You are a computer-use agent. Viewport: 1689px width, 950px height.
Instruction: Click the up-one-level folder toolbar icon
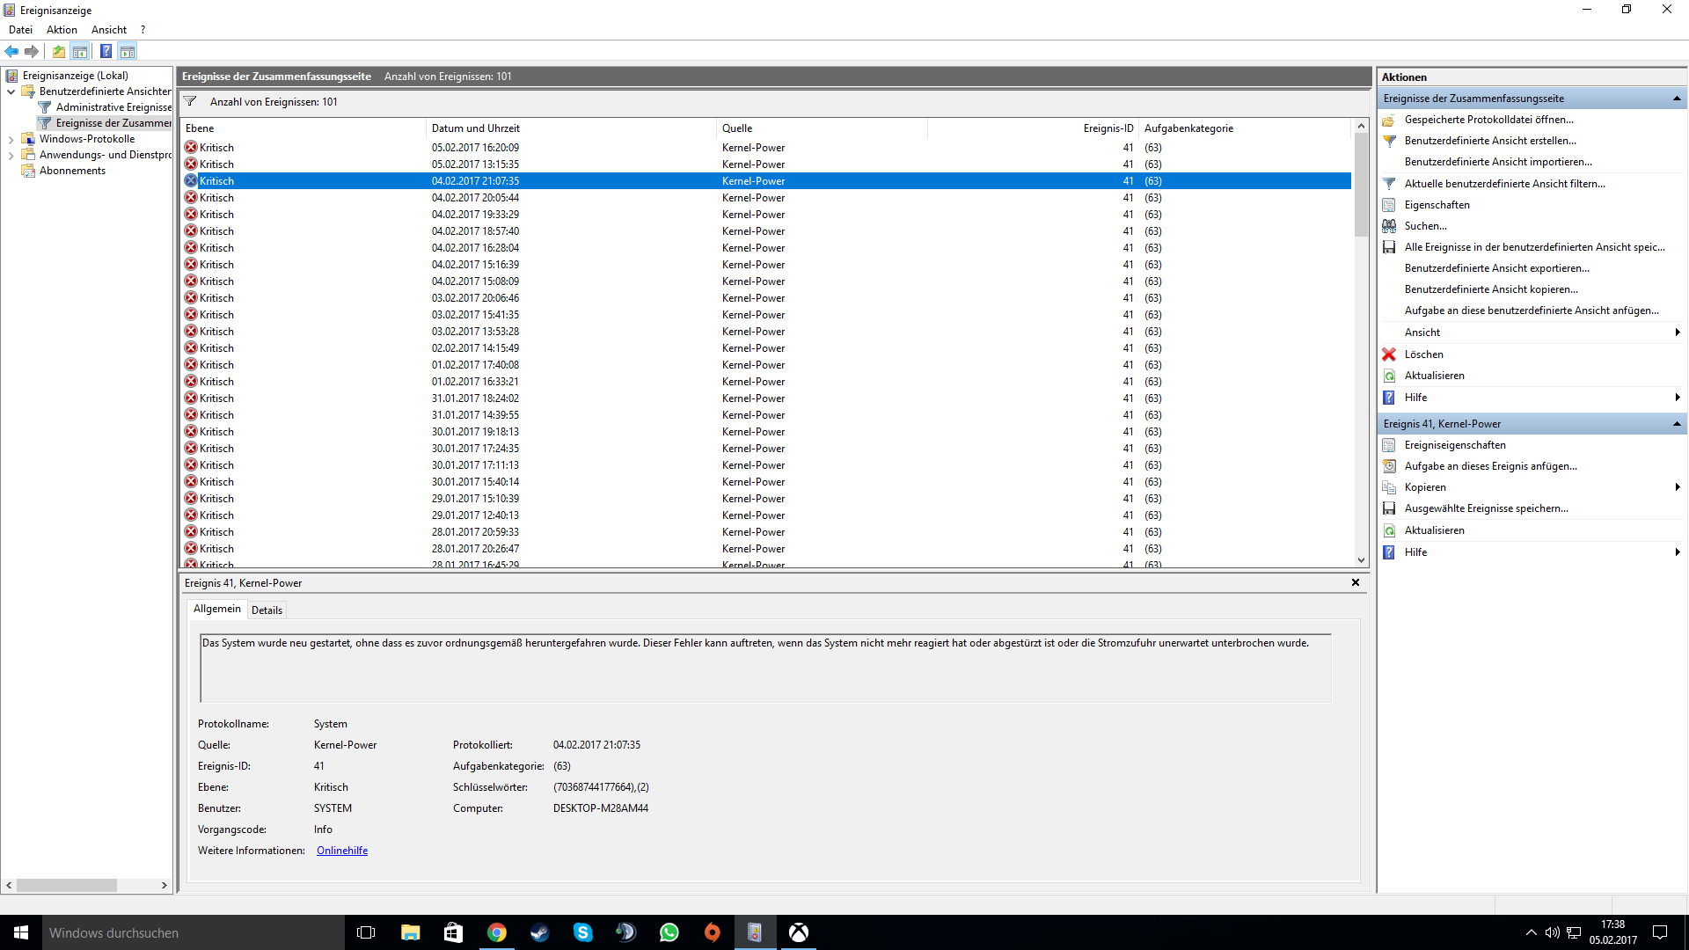(x=58, y=51)
